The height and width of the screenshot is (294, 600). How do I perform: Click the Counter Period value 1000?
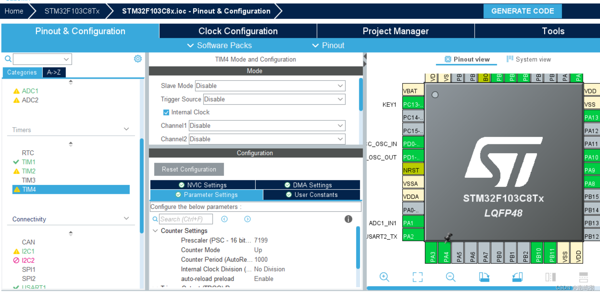[261, 259]
